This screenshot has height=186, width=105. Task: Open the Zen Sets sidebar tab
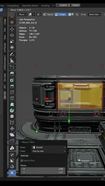click(5, 77)
